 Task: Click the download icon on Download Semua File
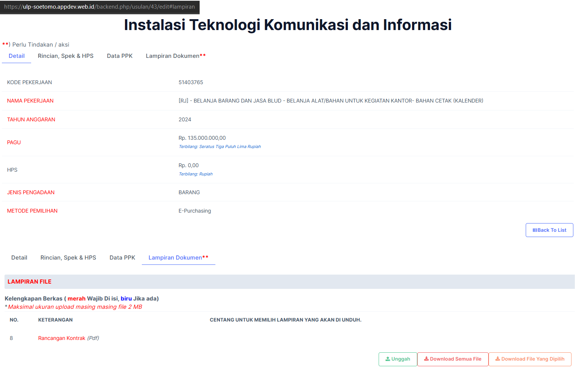426,359
